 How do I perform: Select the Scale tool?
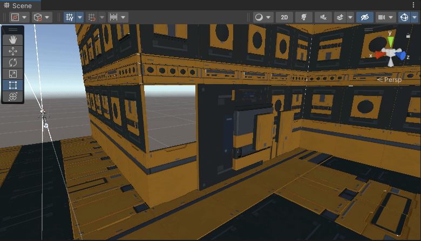(x=13, y=74)
